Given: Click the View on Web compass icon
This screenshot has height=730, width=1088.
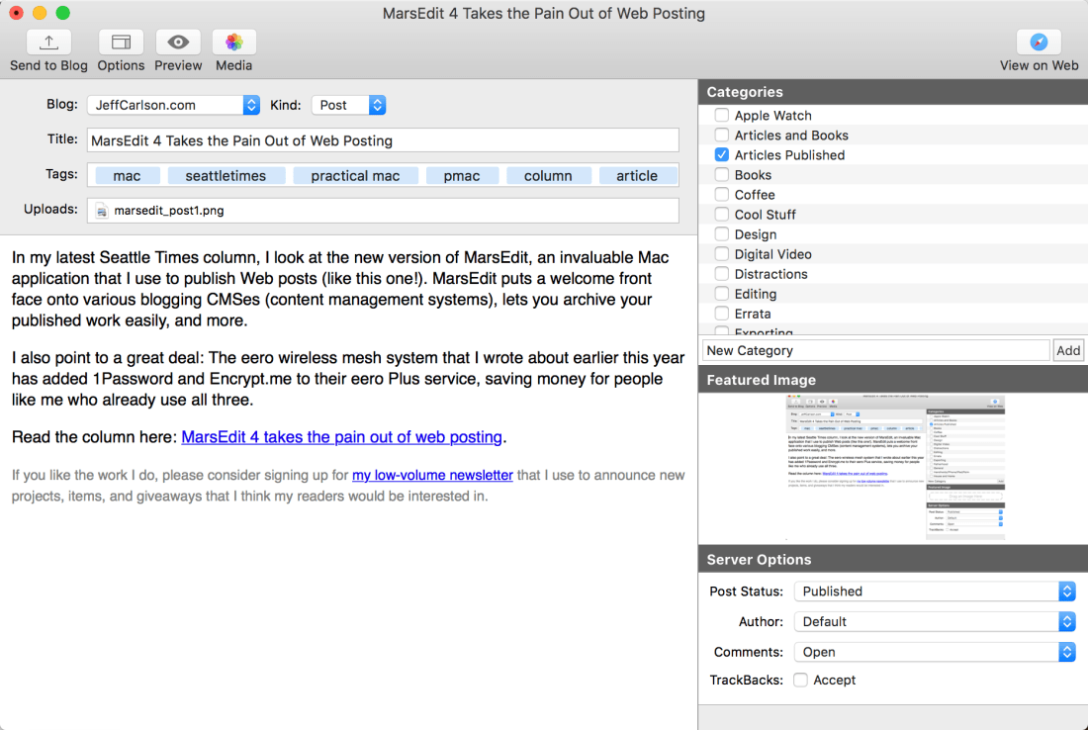Looking at the screenshot, I should [1039, 43].
